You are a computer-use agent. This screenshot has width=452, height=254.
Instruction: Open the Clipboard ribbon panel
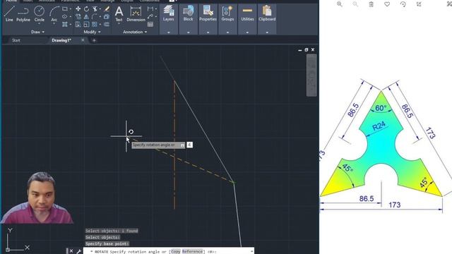pyautogui.click(x=267, y=13)
